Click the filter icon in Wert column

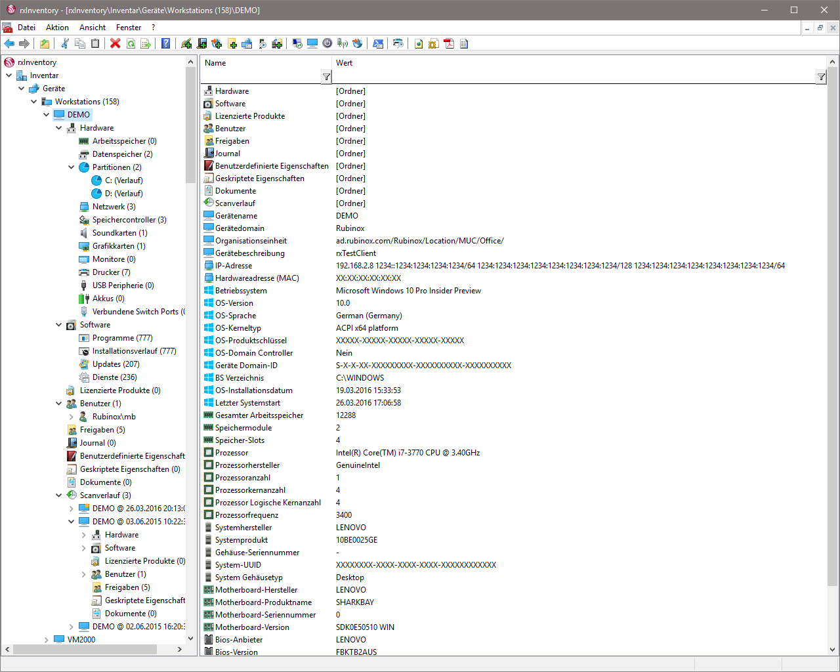click(x=821, y=77)
